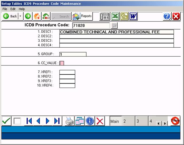
Task: Toggle the empty checkbox beside green checkmark
Action: [x=17, y=121]
